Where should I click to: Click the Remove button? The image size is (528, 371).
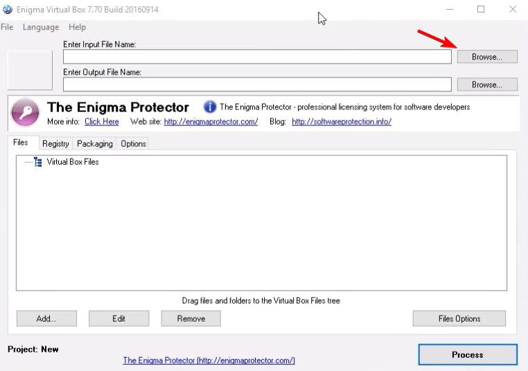tap(191, 318)
